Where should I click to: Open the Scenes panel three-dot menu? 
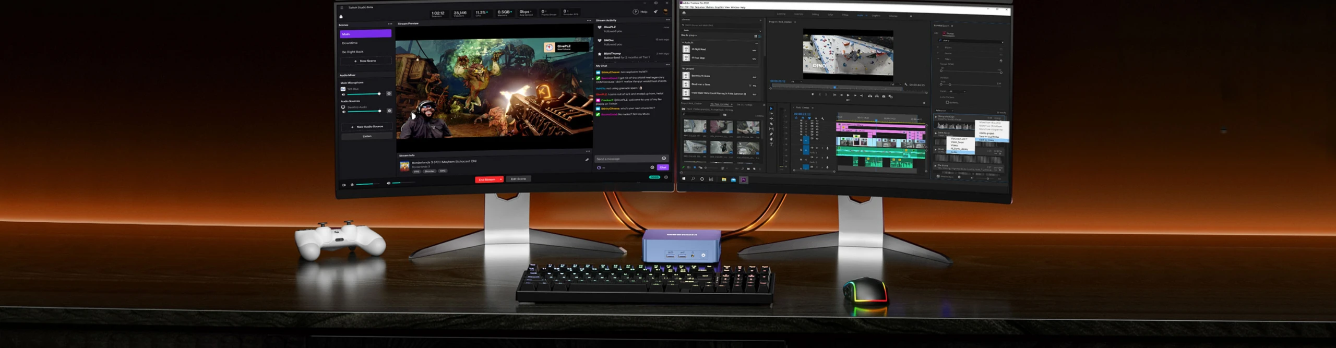[x=390, y=24]
